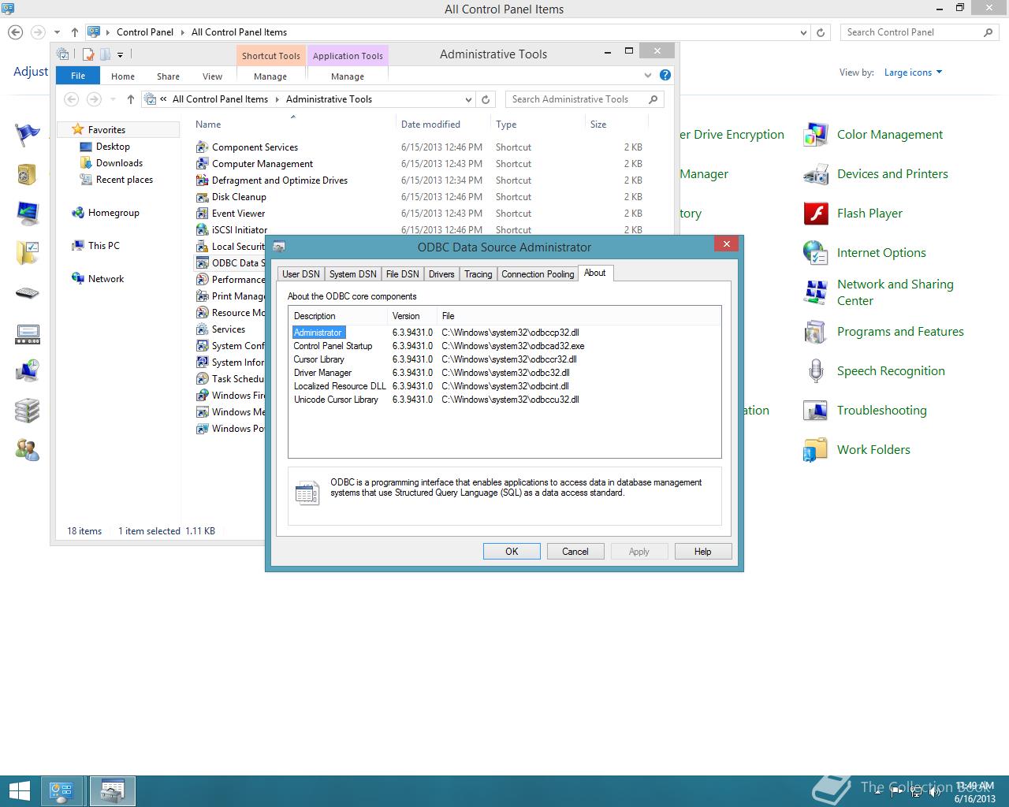Go up one level in Administrative Tools
Image resolution: width=1009 pixels, height=807 pixels.
point(131,99)
